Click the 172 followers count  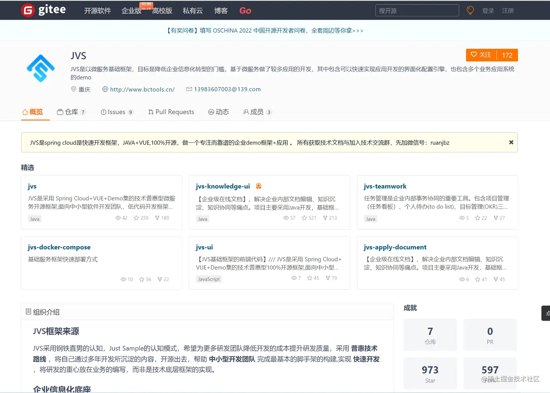click(507, 55)
